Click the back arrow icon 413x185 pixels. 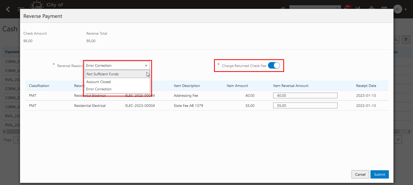pyautogui.click(x=8, y=9)
